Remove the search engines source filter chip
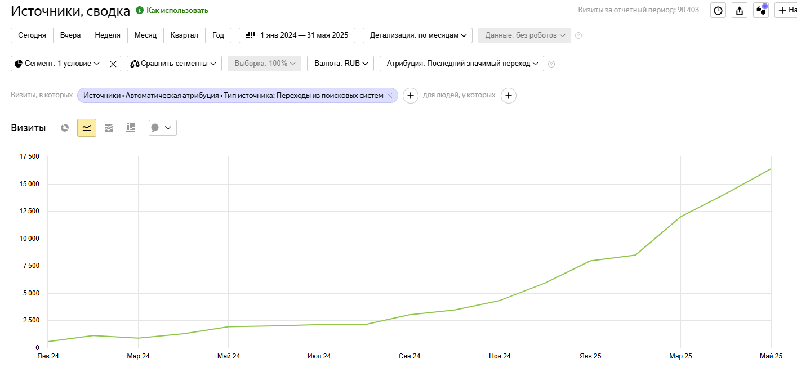 389,96
